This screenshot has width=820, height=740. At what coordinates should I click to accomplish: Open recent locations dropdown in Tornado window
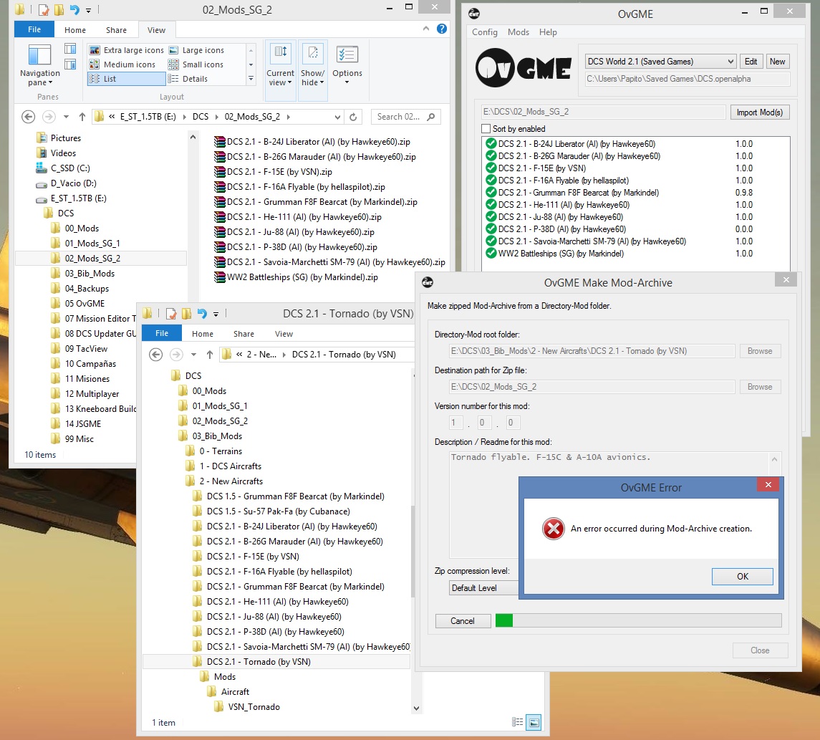(193, 355)
